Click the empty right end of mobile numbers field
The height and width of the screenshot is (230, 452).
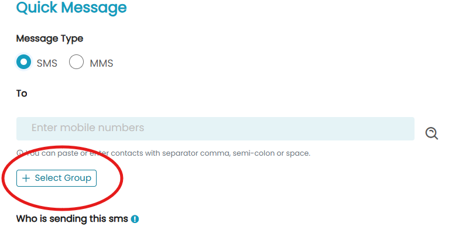pyautogui.click(x=375, y=129)
